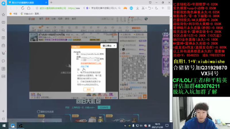
Task: Go forward to the next page
Action: click(x=16, y=8)
